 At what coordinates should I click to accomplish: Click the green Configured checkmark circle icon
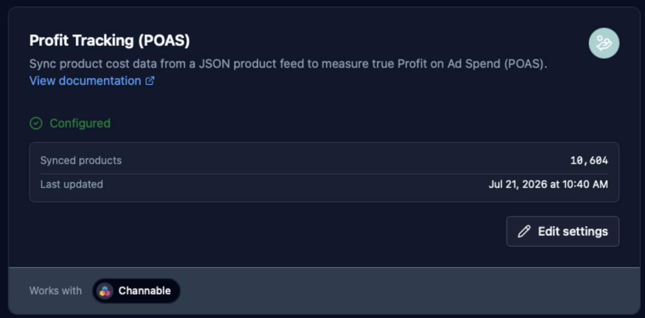(x=36, y=123)
